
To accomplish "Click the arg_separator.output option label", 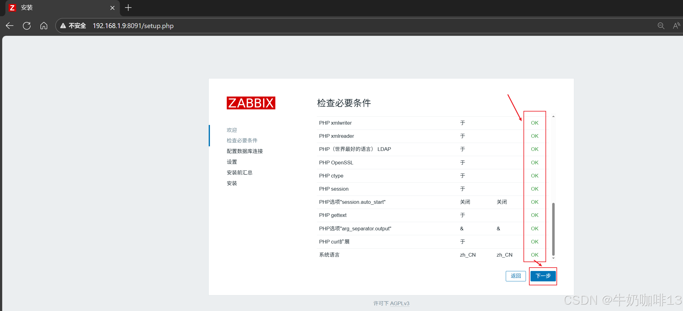I will (x=355, y=229).
